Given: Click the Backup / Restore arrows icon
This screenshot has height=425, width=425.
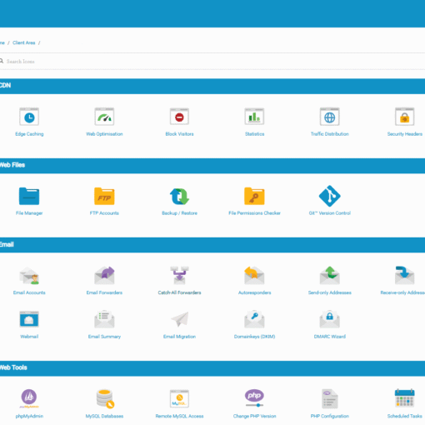Looking at the screenshot, I should point(179,196).
